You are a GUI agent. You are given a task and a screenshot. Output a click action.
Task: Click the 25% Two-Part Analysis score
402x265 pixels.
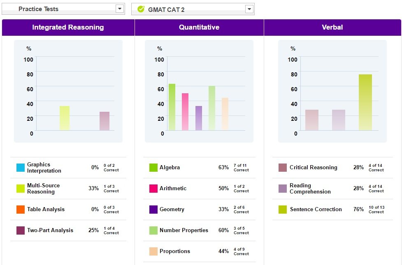[x=93, y=230]
